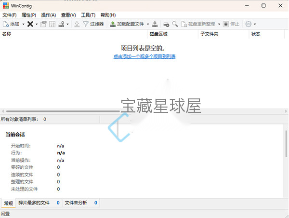289x218 pixels.
Task: Click the 停止 stop button
Action: coord(231,24)
